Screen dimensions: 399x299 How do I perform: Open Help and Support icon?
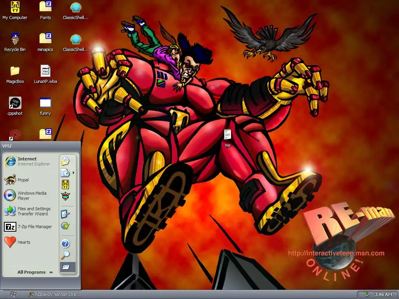(65, 244)
